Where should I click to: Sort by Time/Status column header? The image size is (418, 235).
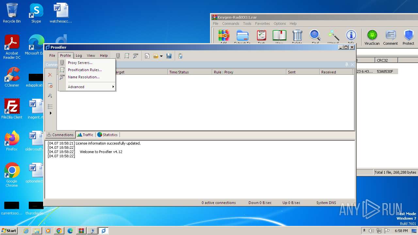click(x=190, y=72)
